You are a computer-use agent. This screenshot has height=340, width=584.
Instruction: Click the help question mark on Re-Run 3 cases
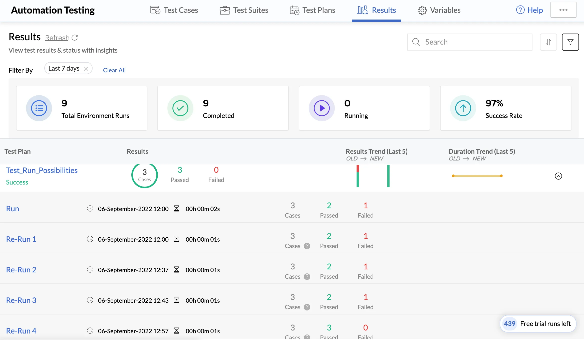tap(307, 307)
